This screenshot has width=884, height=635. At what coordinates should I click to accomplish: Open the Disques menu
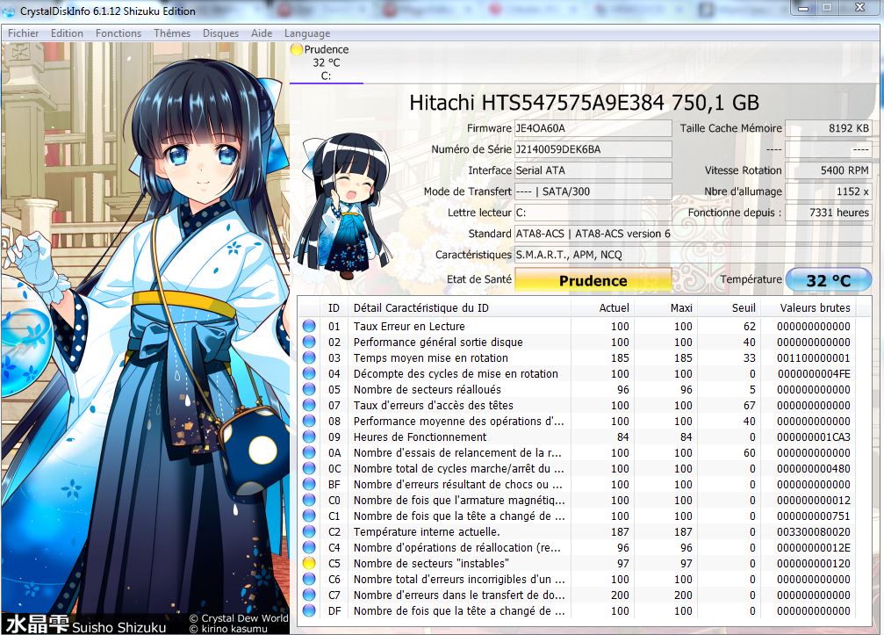click(220, 33)
